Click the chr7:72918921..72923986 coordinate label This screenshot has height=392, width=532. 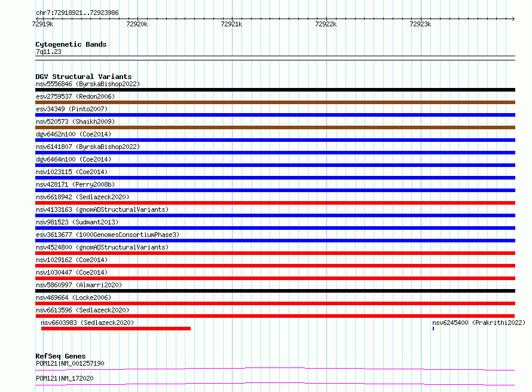tap(77, 13)
